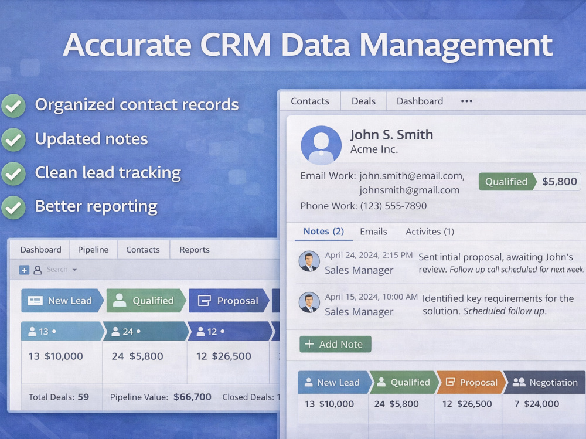The image size is (586, 439).
Task: Click the April 24, 2024, 2:15 PM timestamp
Action: pyautogui.click(x=369, y=255)
